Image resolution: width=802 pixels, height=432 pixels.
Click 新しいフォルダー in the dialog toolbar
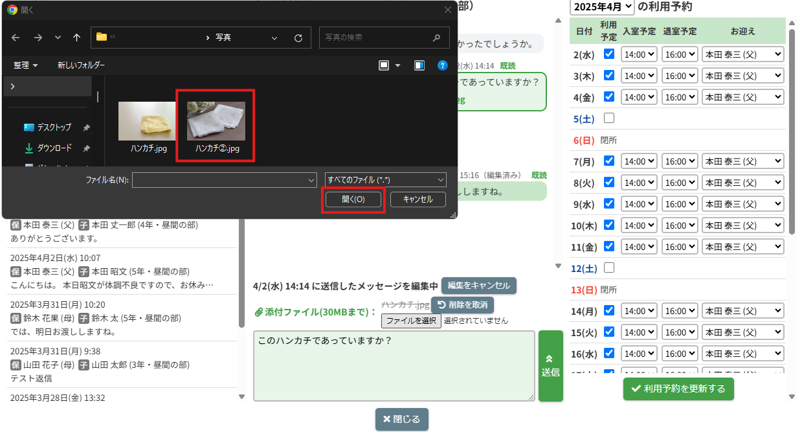81,65
